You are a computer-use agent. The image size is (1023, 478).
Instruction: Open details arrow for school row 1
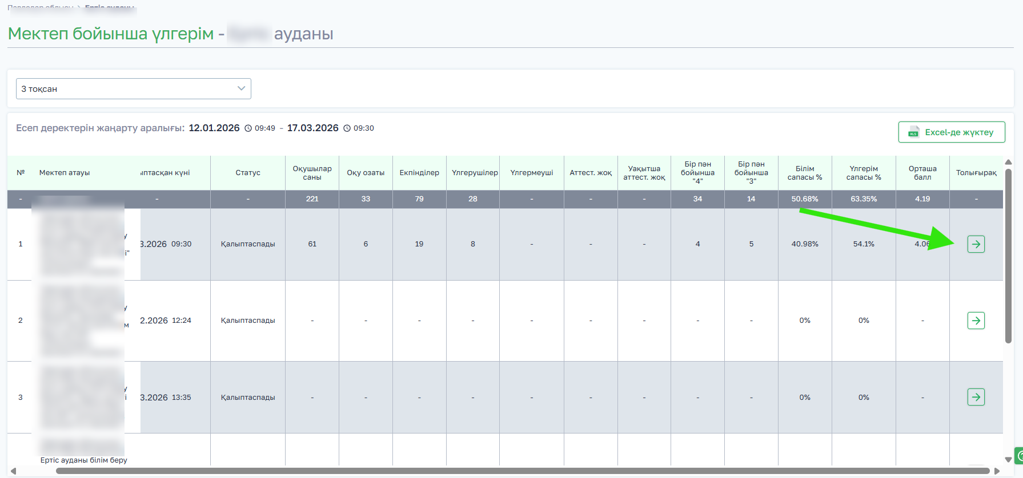976,244
